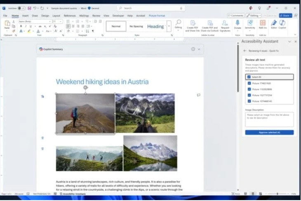
Task: Click the Paste clipboard icon
Action: click(7, 23)
